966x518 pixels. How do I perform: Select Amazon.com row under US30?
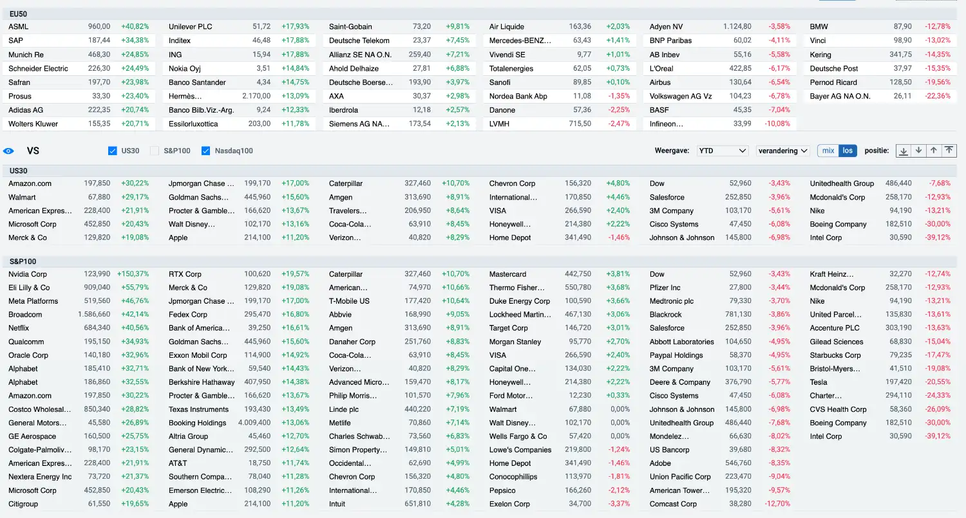coord(79,183)
